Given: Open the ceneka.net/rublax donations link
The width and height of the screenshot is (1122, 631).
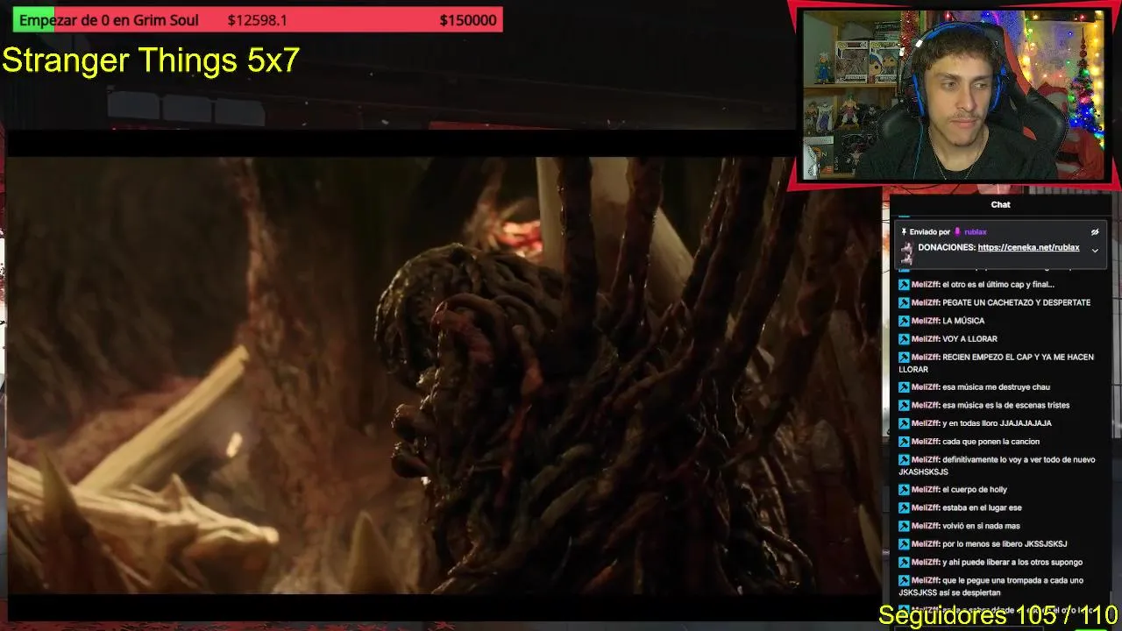Looking at the screenshot, I should (x=1028, y=248).
